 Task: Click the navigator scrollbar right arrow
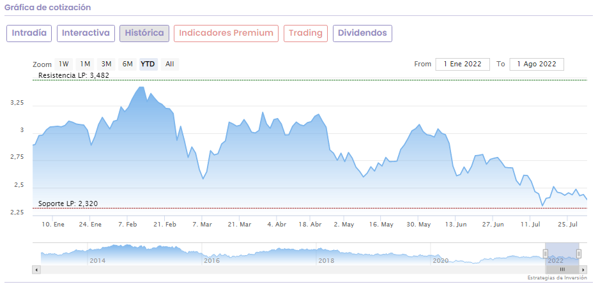[x=583, y=270]
